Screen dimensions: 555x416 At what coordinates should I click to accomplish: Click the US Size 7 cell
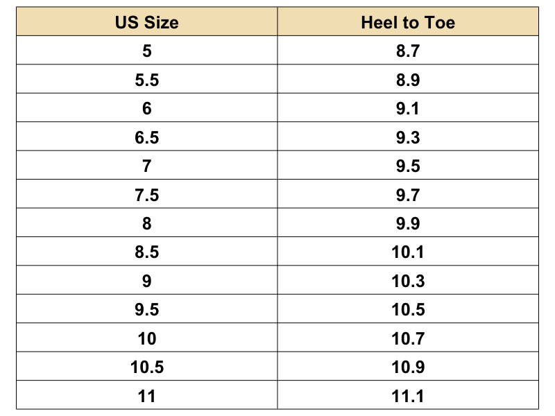(x=146, y=166)
